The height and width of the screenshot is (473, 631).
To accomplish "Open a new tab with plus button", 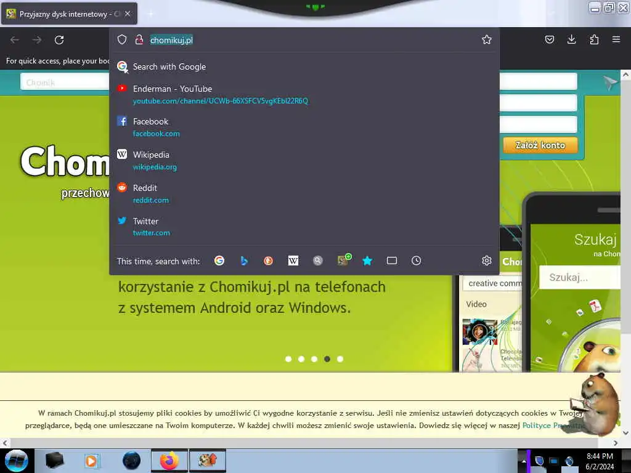I will [x=150, y=14].
